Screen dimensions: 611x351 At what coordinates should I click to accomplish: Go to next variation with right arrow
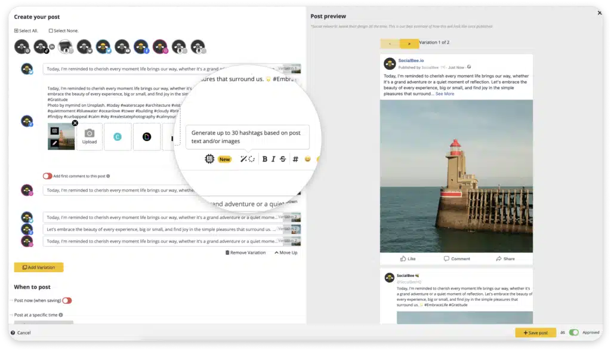[x=409, y=44]
